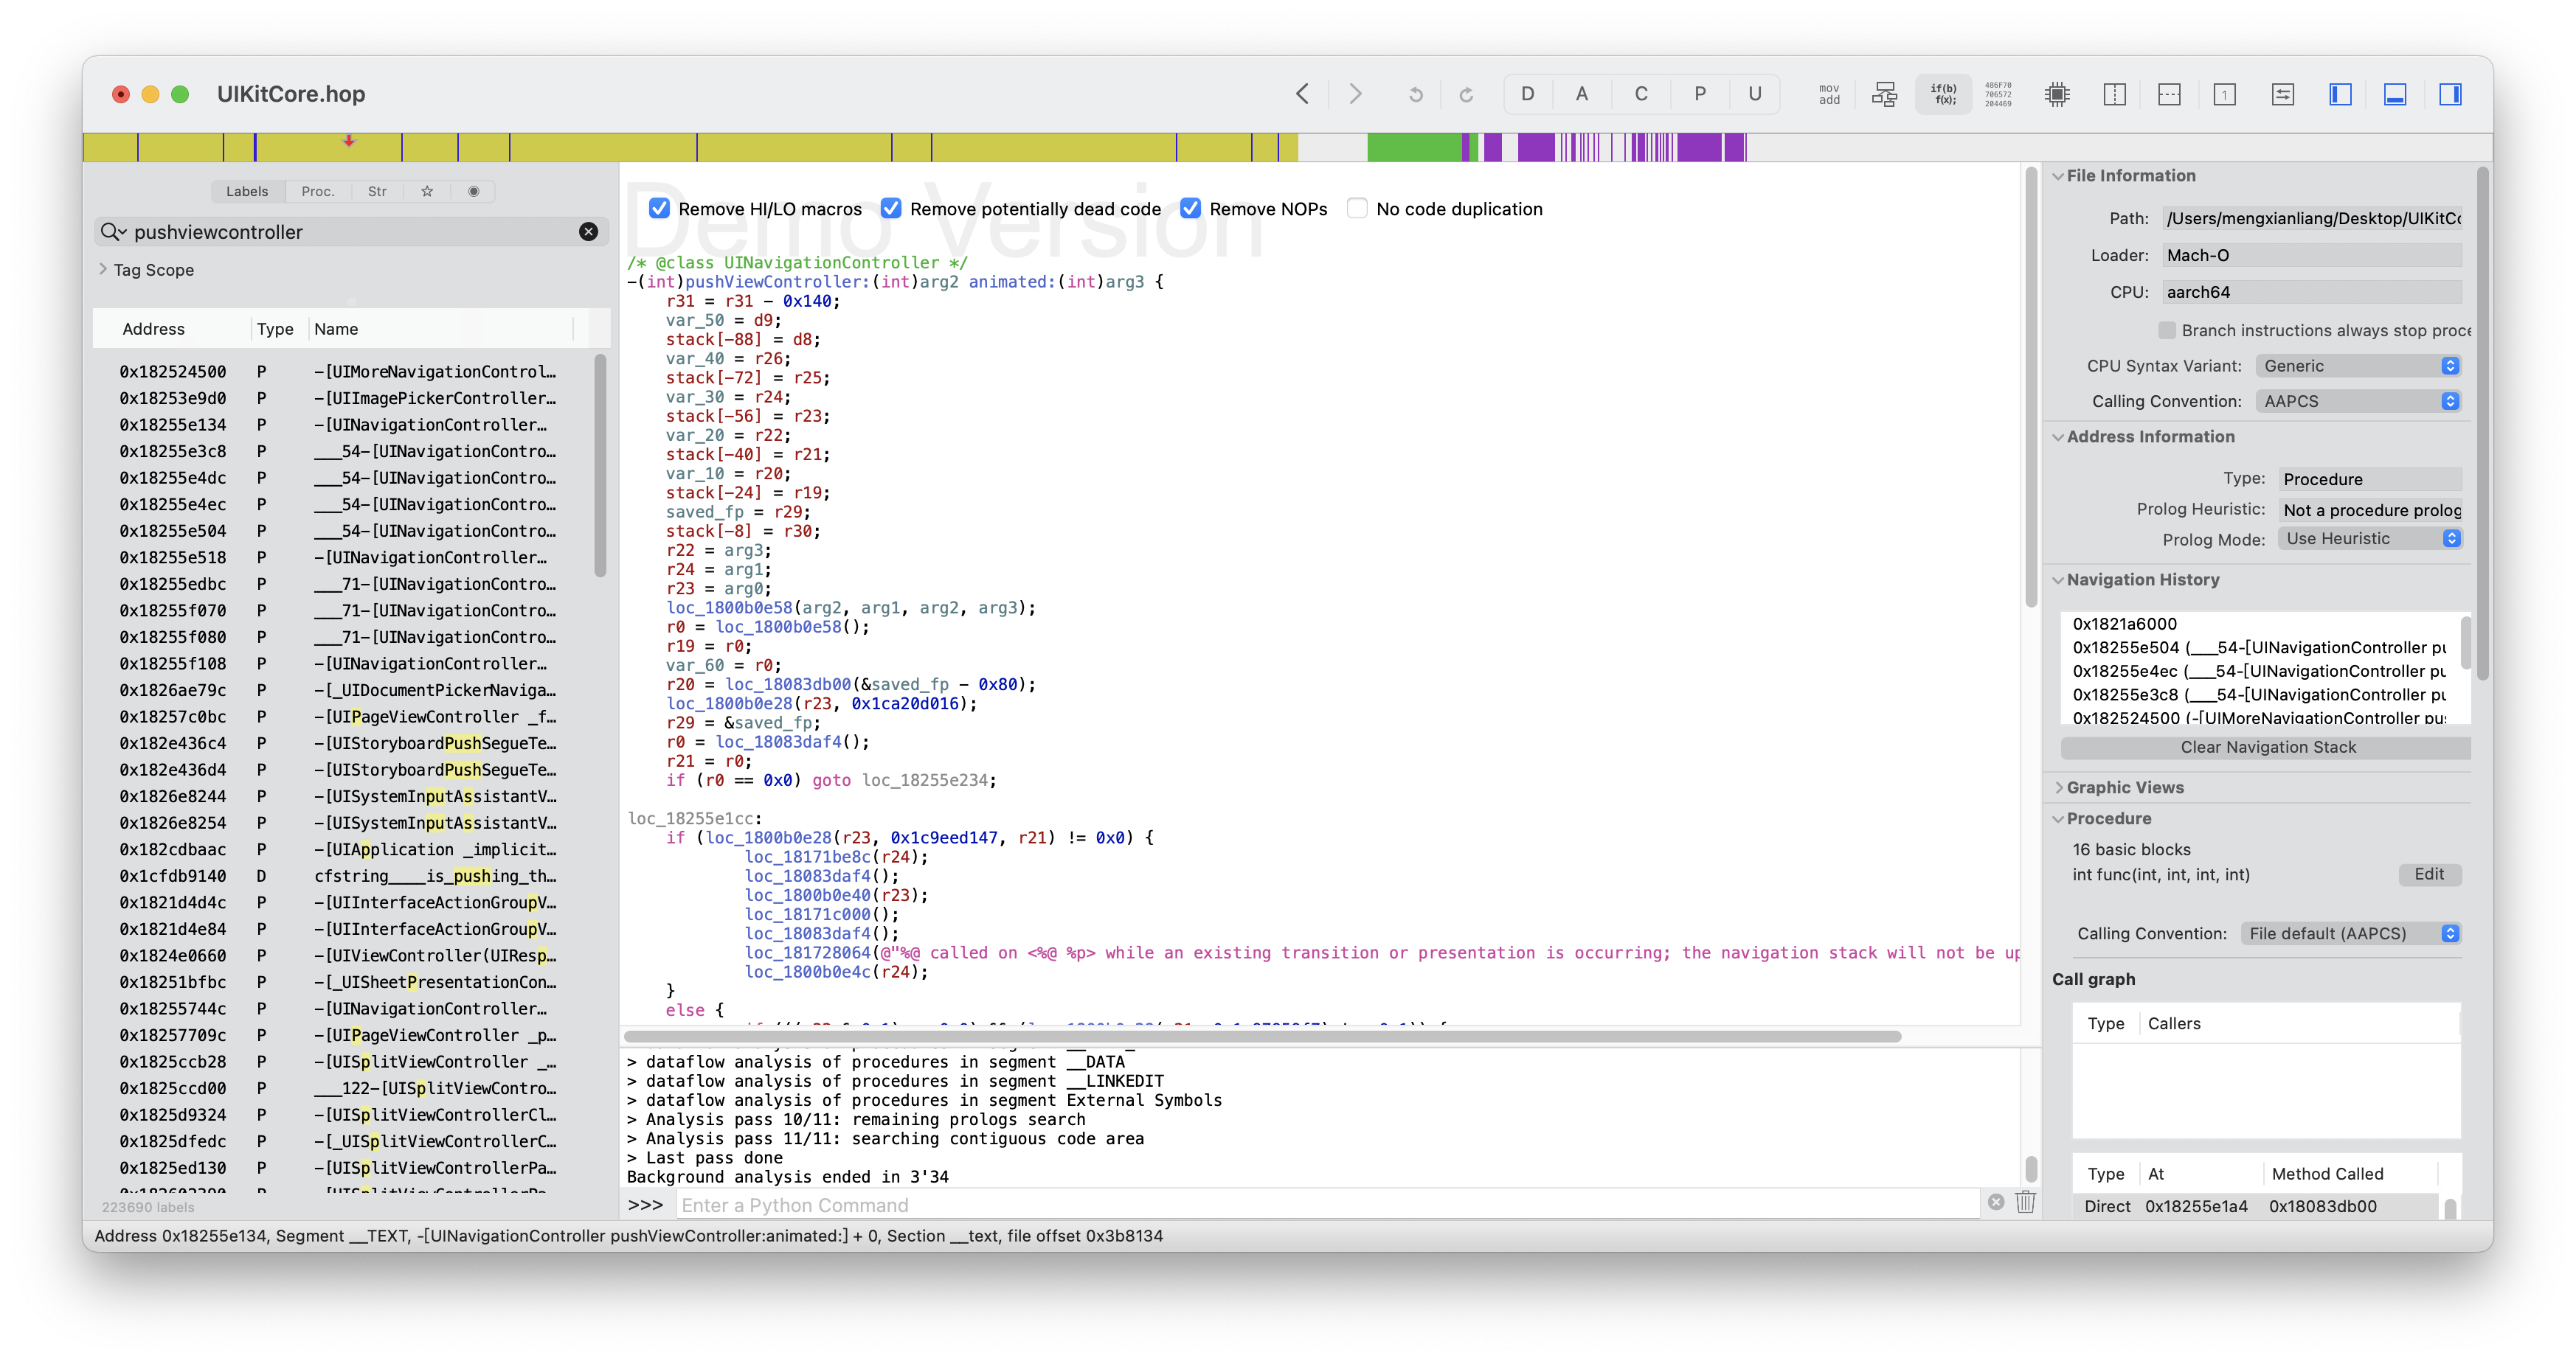Open the CPU chip debugger icon

pos(2057,94)
